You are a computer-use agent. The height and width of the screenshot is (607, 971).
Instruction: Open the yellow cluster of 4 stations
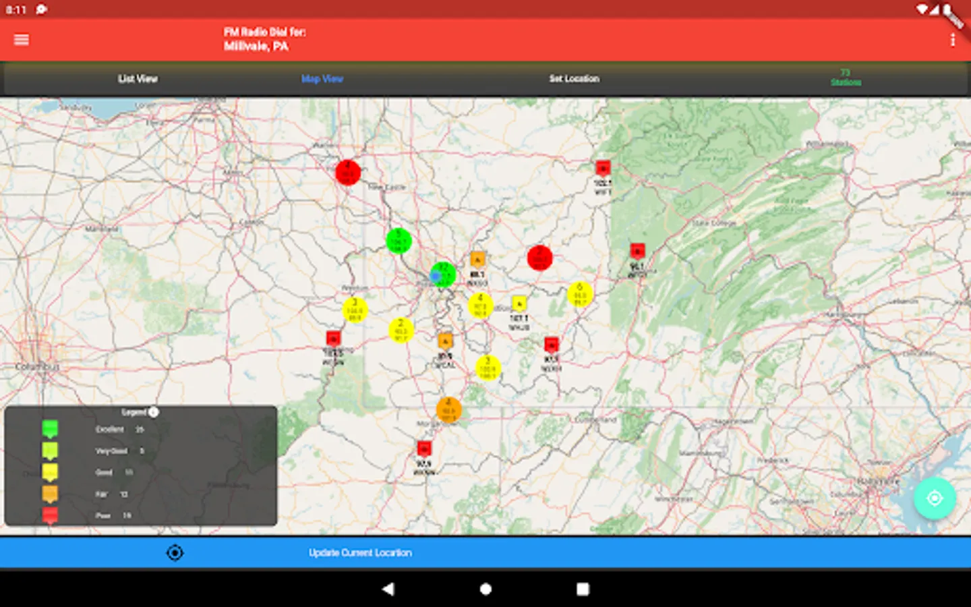click(480, 306)
